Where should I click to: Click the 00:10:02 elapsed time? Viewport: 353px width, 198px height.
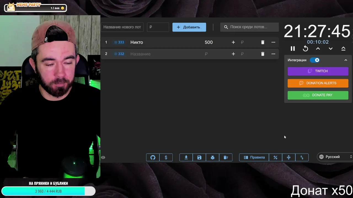318,42
